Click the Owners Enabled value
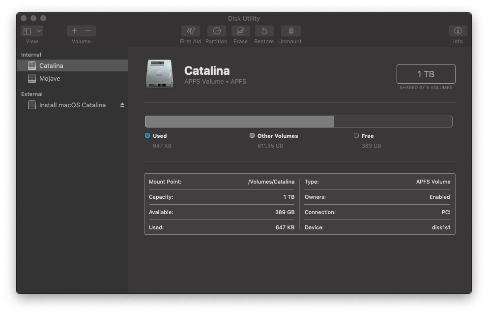The image size is (488, 314). click(439, 197)
